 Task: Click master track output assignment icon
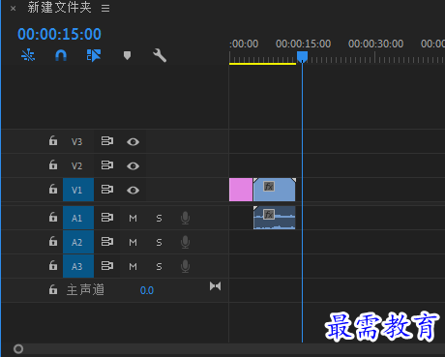click(x=215, y=286)
